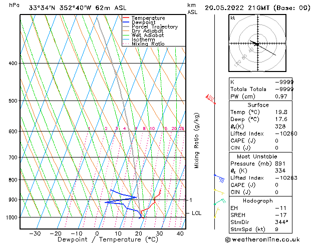The height and width of the screenshot is (243, 315).
Task: Click the 1000 hPa pressure label
Action: point(12,217)
